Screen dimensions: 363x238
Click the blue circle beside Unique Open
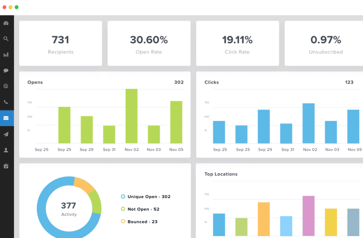[123, 197]
